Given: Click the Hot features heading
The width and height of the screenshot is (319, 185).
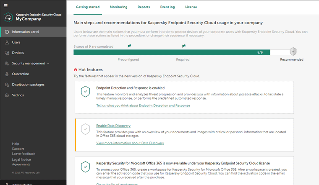Looking at the screenshot, I should pos(91,70).
